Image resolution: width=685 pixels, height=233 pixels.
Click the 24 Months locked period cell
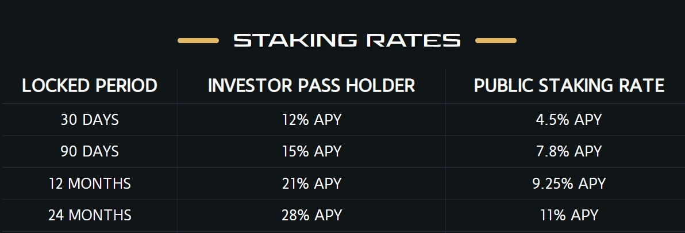pyautogui.click(x=90, y=215)
